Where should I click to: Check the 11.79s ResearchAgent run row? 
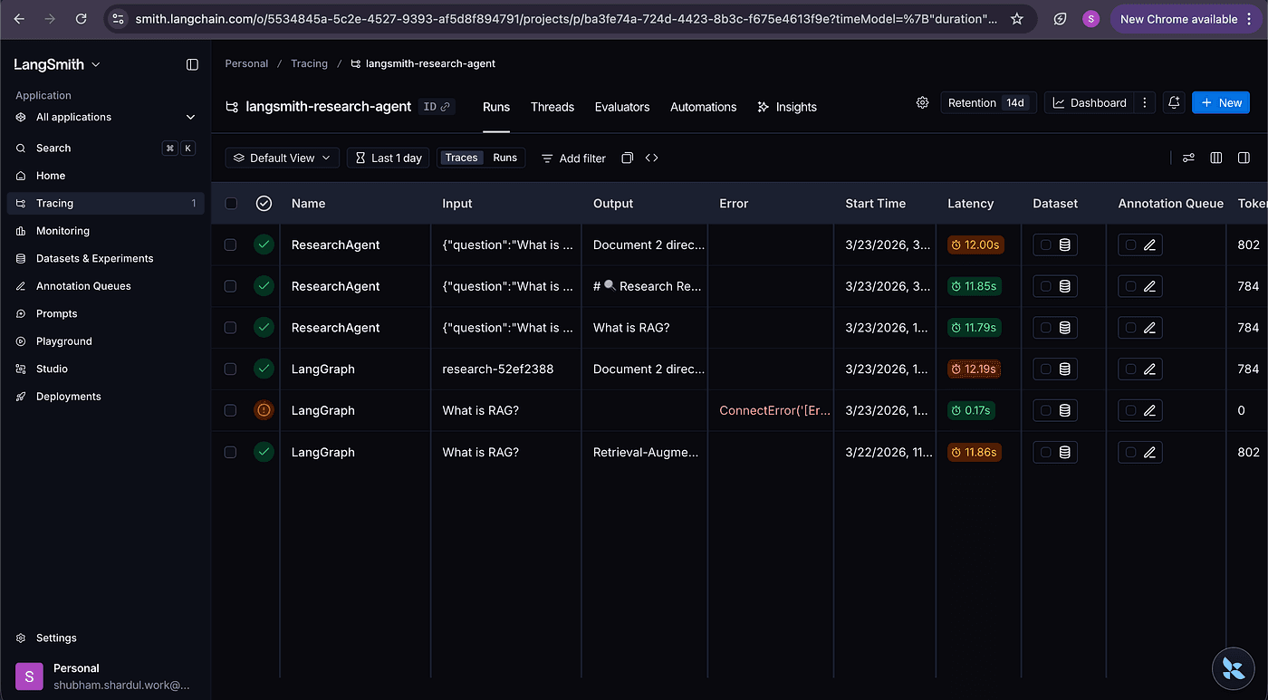(x=230, y=328)
